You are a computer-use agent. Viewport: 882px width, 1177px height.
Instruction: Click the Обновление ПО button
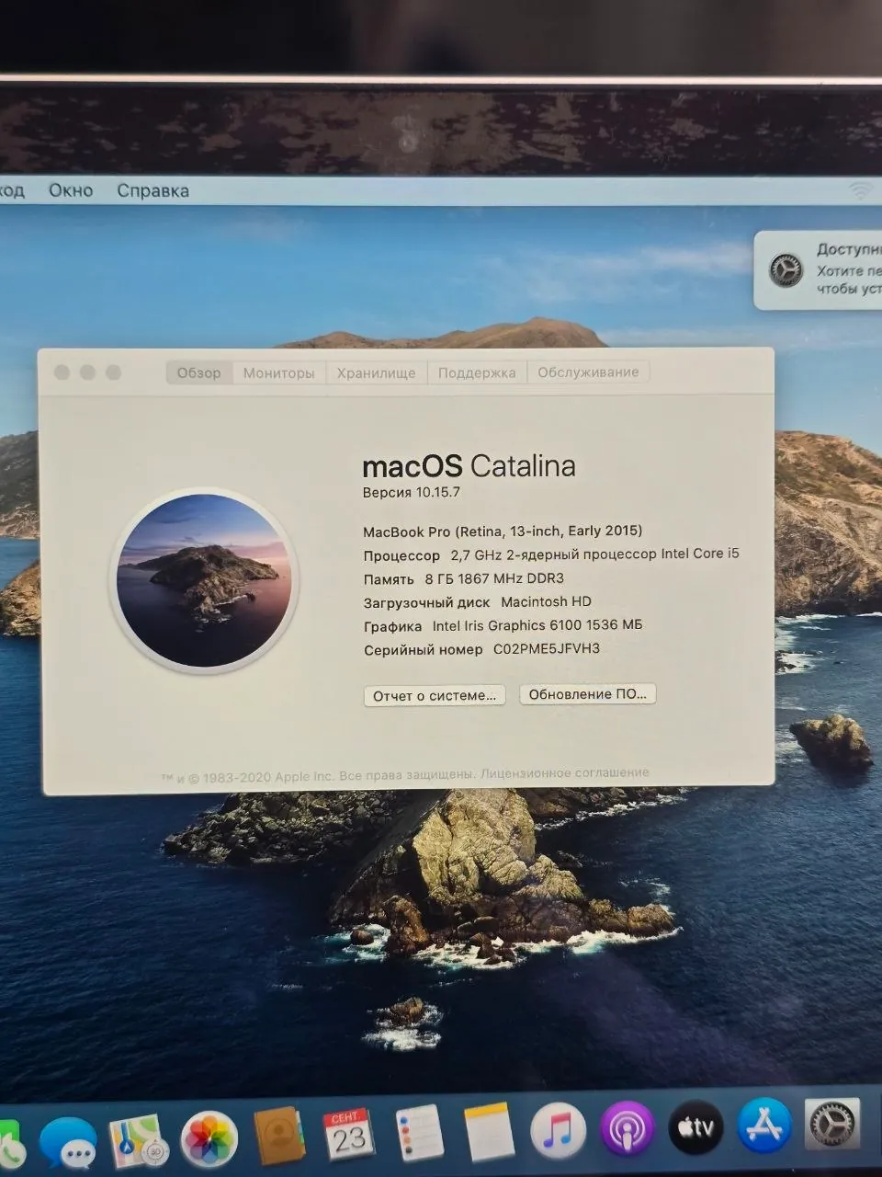(x=588, y=693)
